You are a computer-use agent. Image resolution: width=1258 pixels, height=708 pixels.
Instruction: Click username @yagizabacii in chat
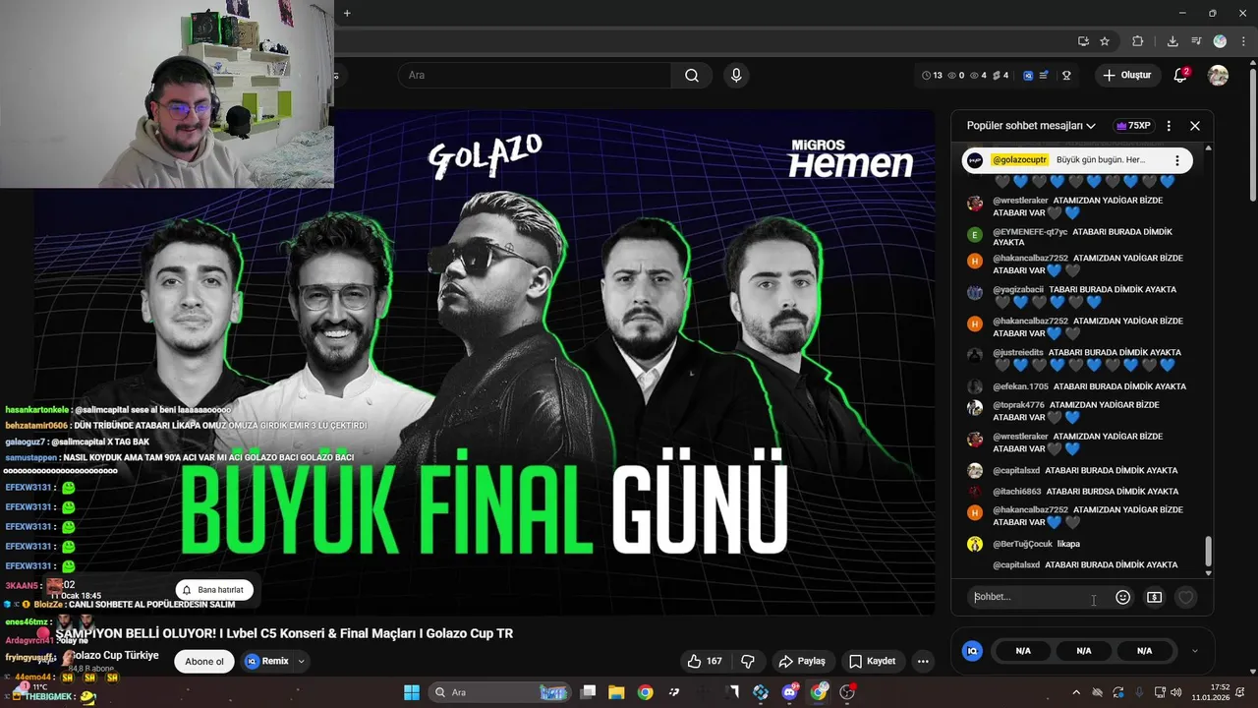click(1018, 290)
